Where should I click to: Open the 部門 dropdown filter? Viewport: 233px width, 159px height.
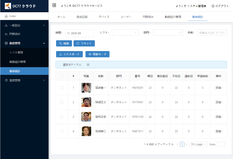[x=168, y=33]
